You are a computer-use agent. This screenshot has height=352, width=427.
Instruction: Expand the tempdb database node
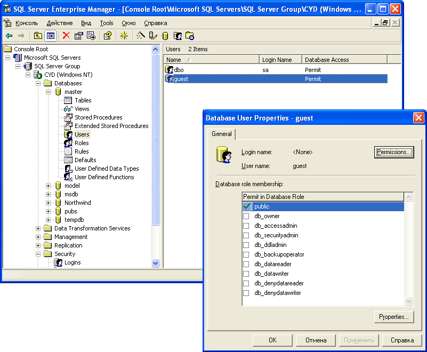(x=48, y=220)
